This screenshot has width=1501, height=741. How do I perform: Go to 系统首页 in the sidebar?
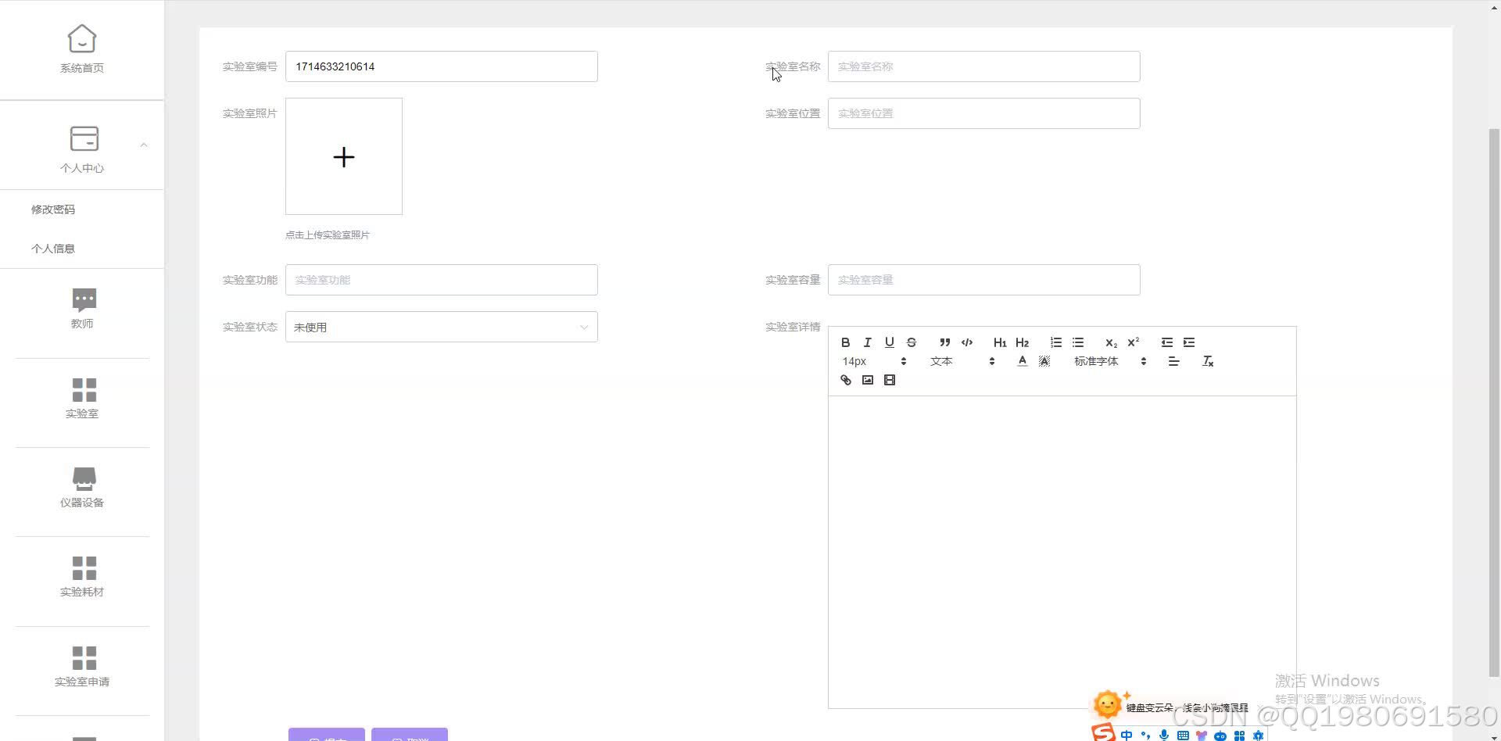[82, 49]
